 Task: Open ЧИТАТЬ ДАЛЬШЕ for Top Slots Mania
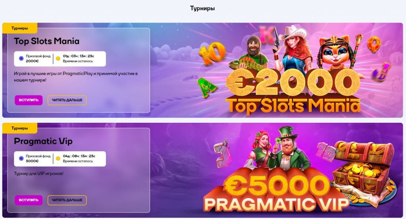67,100
